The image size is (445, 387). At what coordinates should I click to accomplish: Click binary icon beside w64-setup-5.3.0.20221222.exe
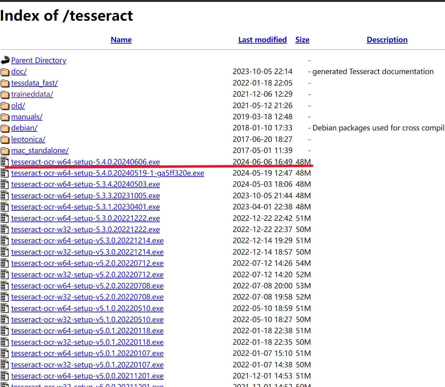[5, 218]
